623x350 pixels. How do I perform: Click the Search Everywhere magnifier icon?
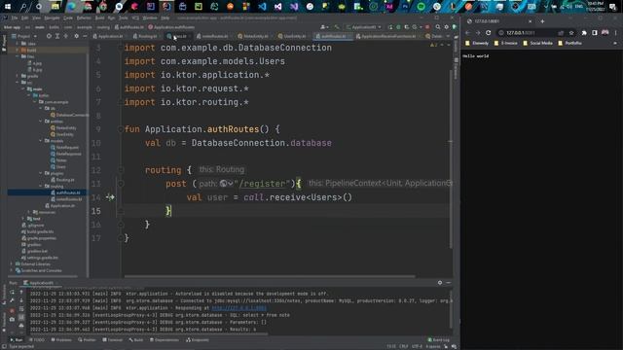coord(438,27)
